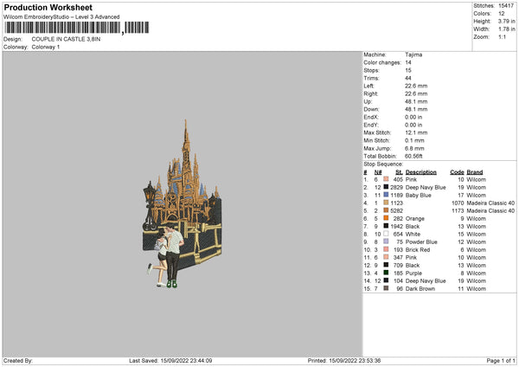Click the swatch for thread code 1173
The image size is (519, 367).
tap(385, 210)
